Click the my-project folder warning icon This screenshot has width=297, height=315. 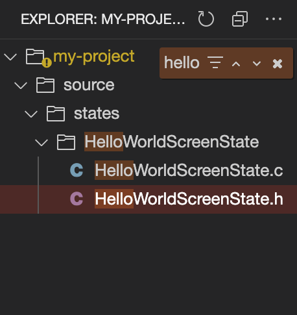pyautogui.click(x=47, y=63)
